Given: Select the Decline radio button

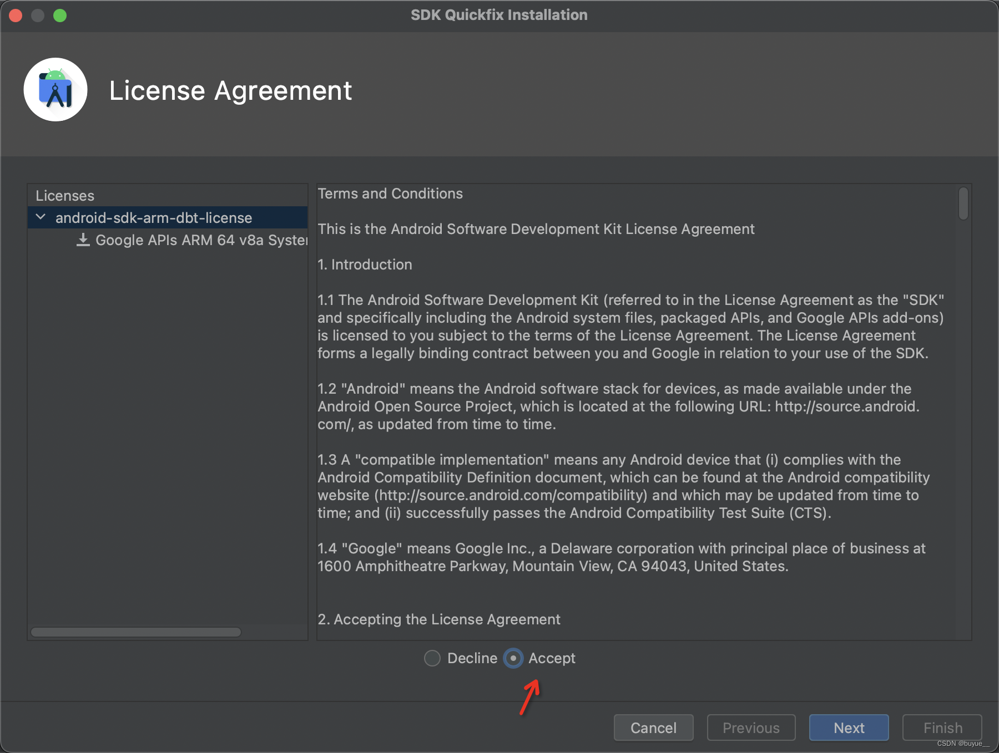Looking at the screenshot, I should pyautogui.click(x=432, y=658).
